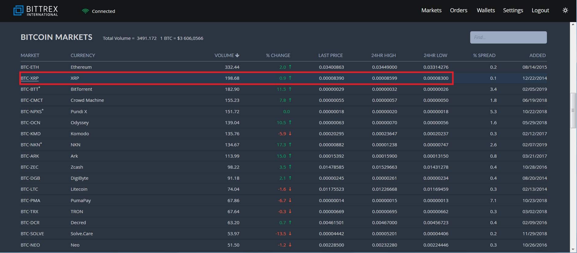This screenshot has height=253, width=577.
Task: Open the Settings menu
Action: pyautogui.click(x=513, y=10)
